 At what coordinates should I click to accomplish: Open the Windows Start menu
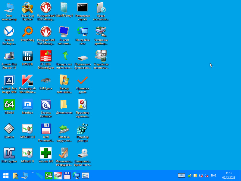[6, 176]
